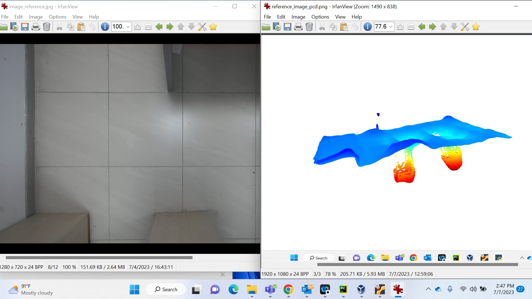Go to the next image with green arrow

coord(169,27)
